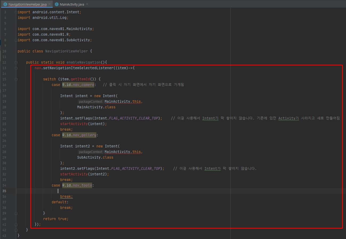Viewport: 346px width, 239px height.
Task: Click the import android.util.Log line
Action: pos(43,18)
